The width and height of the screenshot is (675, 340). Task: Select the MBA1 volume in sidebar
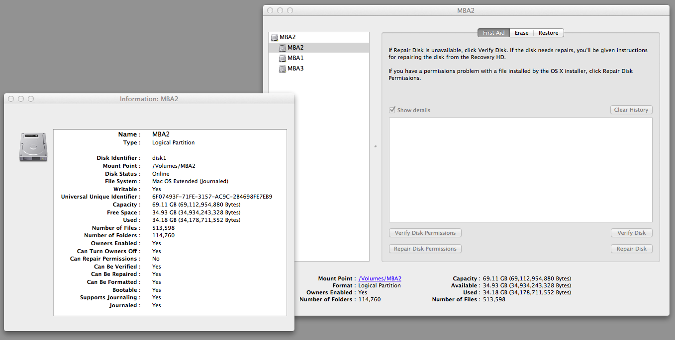point(319,58)
